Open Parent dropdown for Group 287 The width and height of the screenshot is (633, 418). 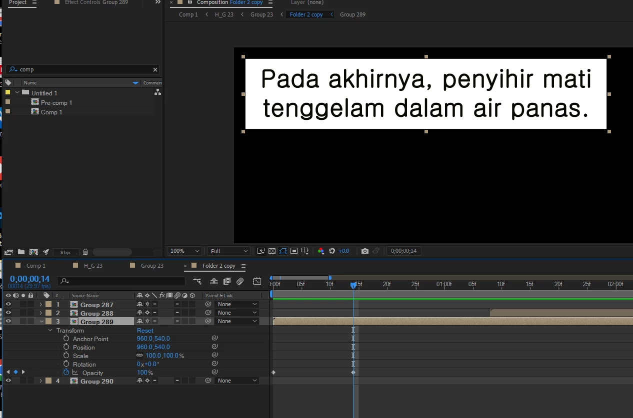pyautogui.click(x=237, y=304)
